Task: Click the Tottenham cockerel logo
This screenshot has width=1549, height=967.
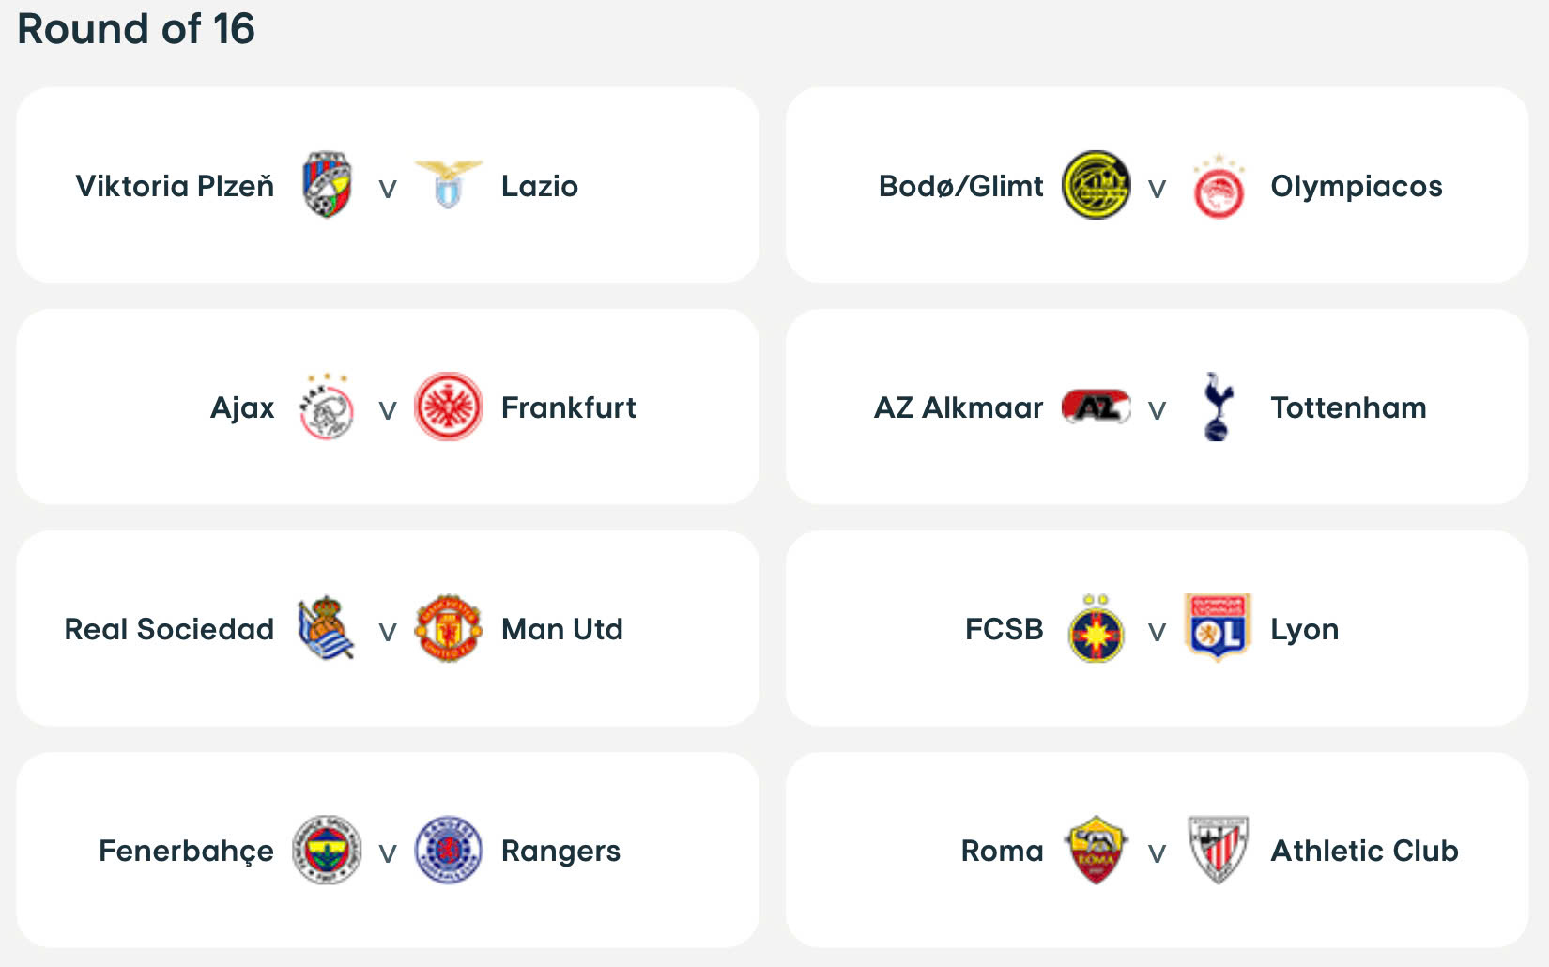Action: coord(1218,407)
